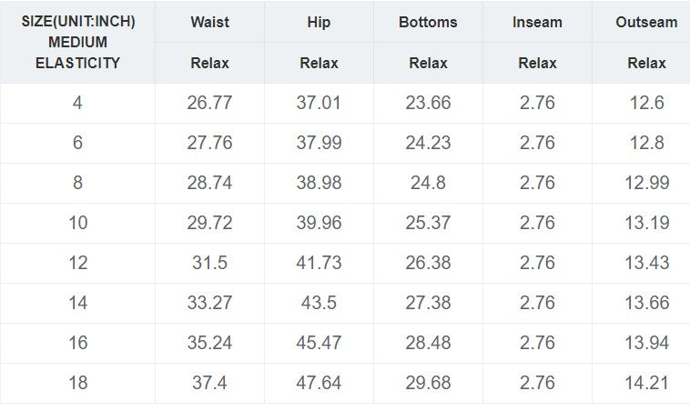Click waist value 33.27
Viewport: 690px width, 411px height.
[209, 303]
